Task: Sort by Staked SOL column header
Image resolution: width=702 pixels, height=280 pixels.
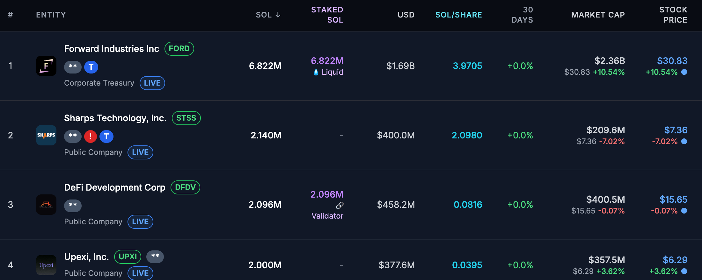Action: (x=327, y=15)
